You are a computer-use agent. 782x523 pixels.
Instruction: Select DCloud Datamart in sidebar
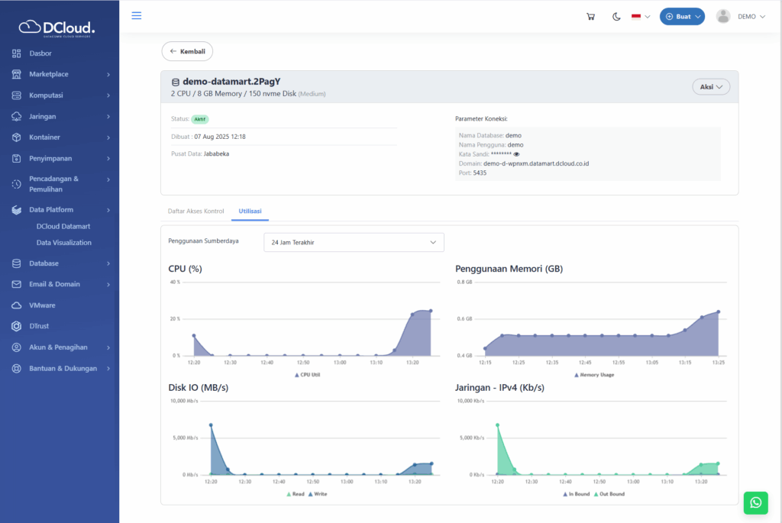click(64, 226)
